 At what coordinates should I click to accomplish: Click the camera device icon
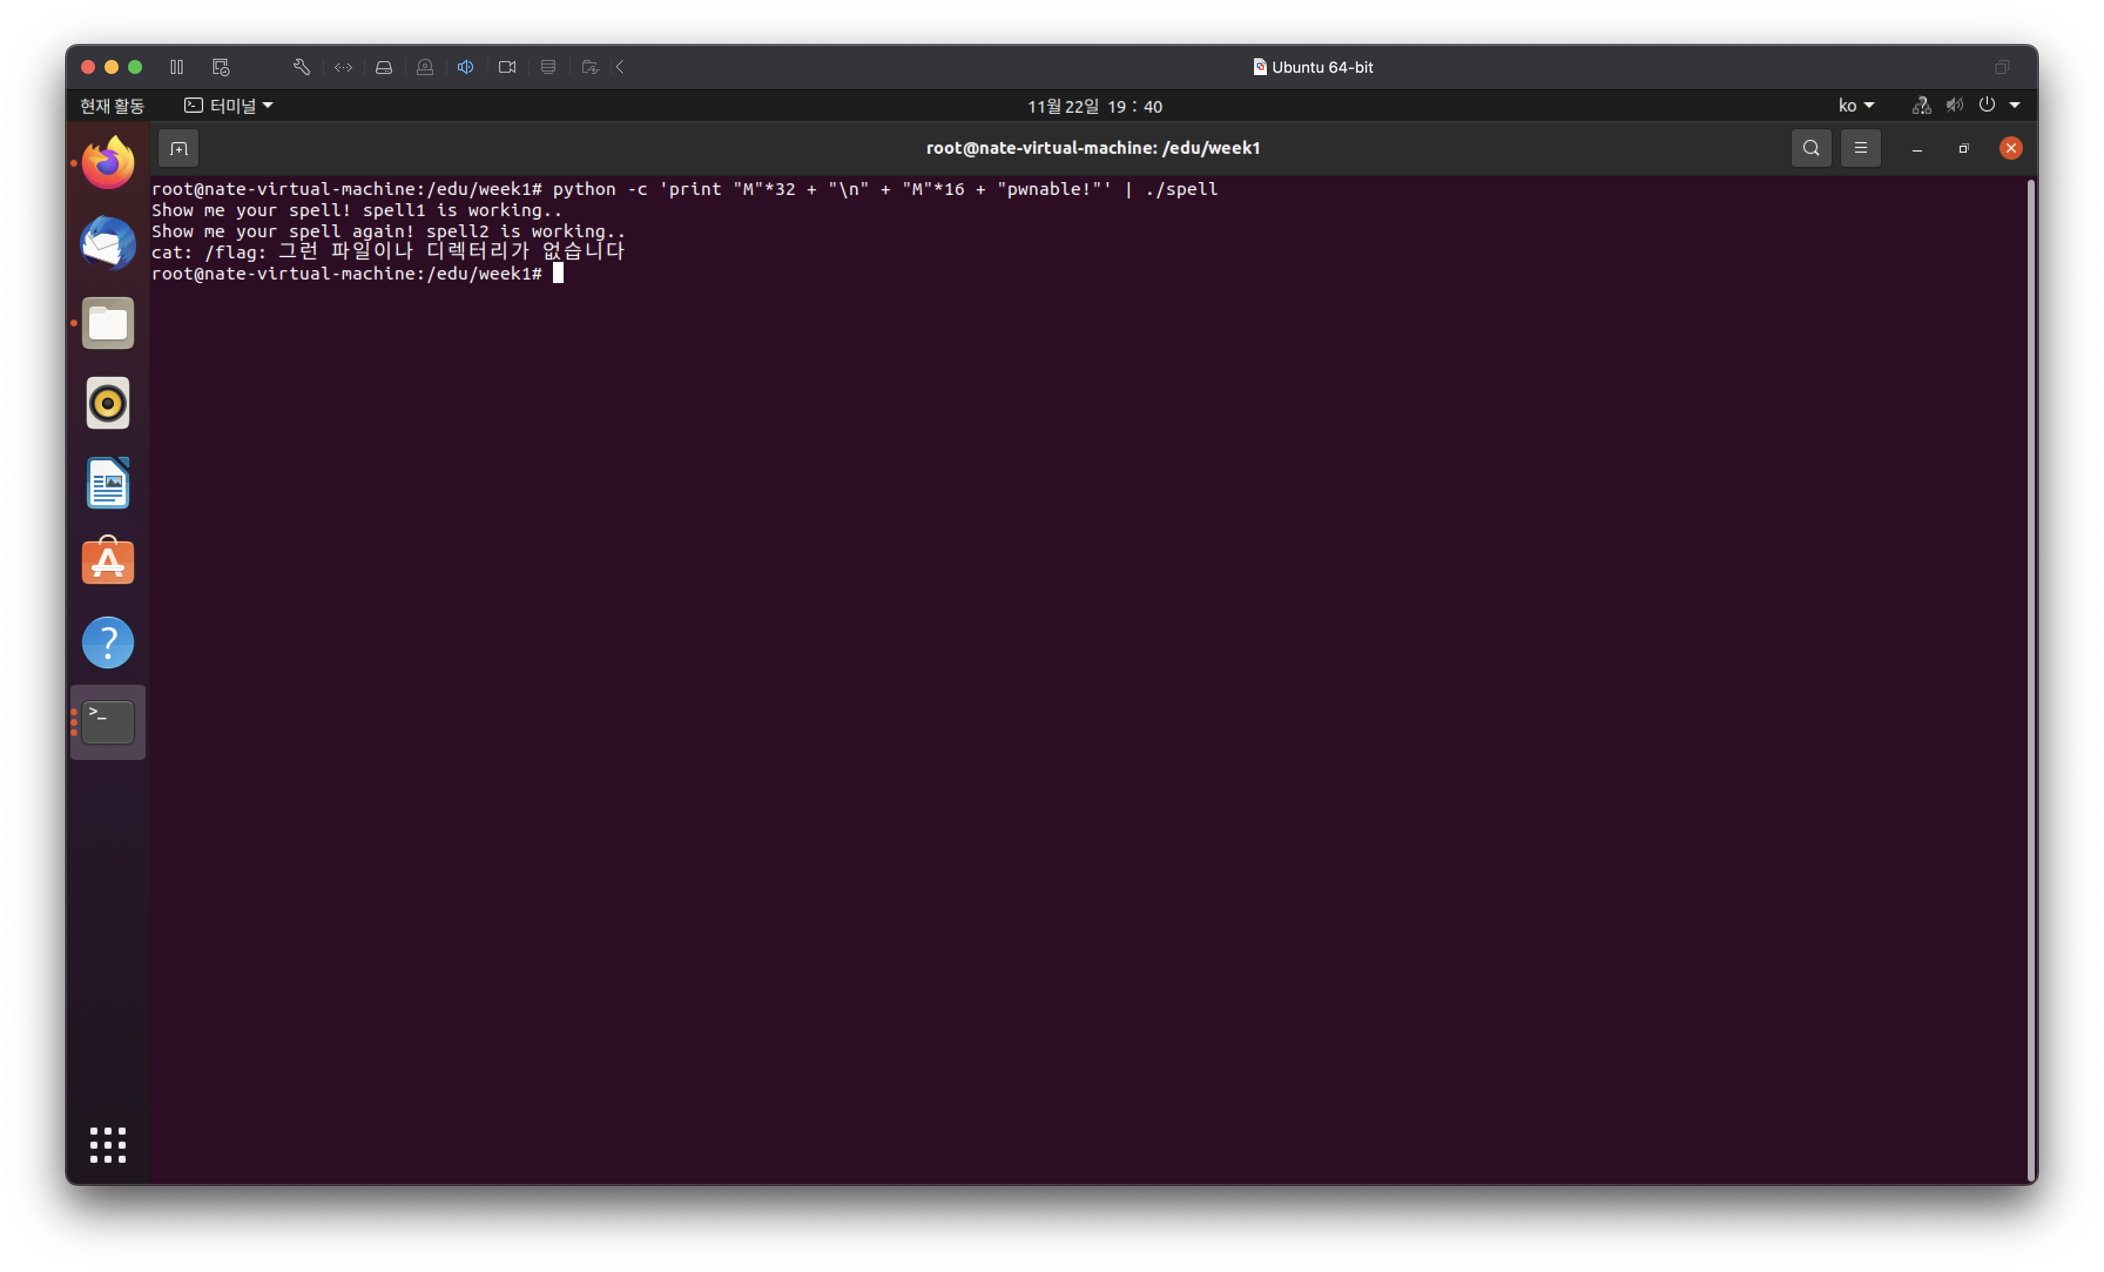(507, 66)
